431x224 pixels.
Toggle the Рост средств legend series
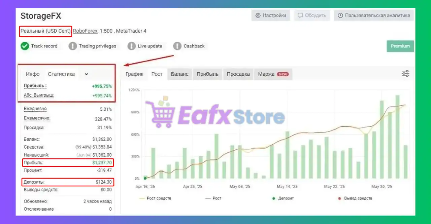[155, 198]
